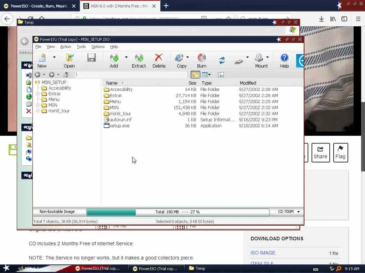
Task: Sort the list by Size column
Action: pyautogui.click(x=179, y=83)
